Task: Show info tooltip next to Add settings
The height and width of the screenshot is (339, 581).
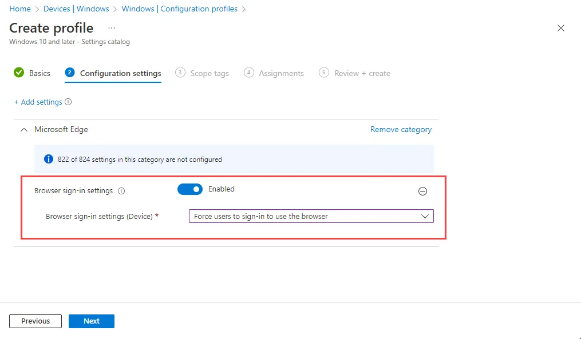Action: pos(68,102)
